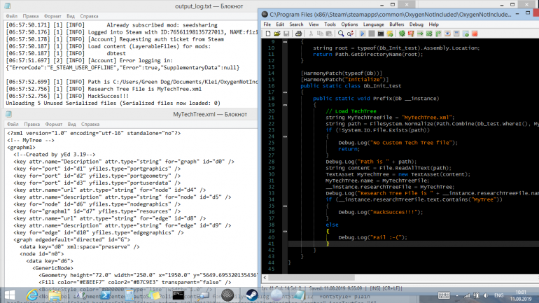Start debugging with the green bug icon
The image size is (539, 303).
tap(402, 34)
